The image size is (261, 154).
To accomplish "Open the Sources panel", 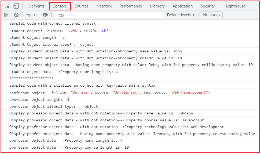I will pyautogui.click(x=81, y=6).
